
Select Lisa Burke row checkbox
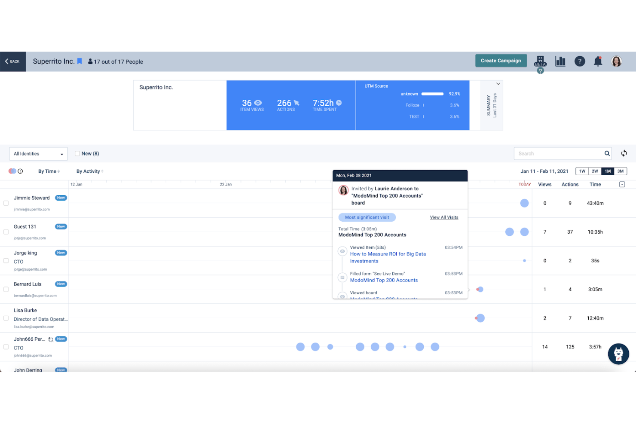click(x=6, y=318)
